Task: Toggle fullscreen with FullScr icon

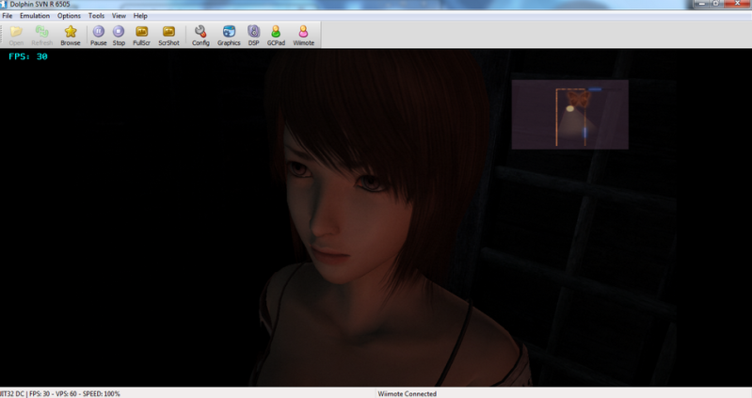Action: (141, 36)
